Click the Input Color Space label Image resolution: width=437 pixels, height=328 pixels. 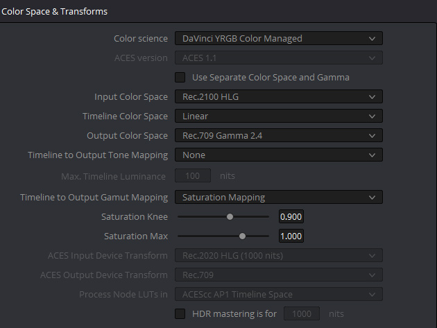tap(131, 96)
